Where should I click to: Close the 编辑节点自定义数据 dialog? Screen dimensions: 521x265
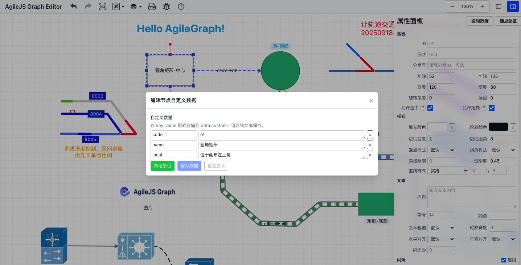tap(371, 101)
